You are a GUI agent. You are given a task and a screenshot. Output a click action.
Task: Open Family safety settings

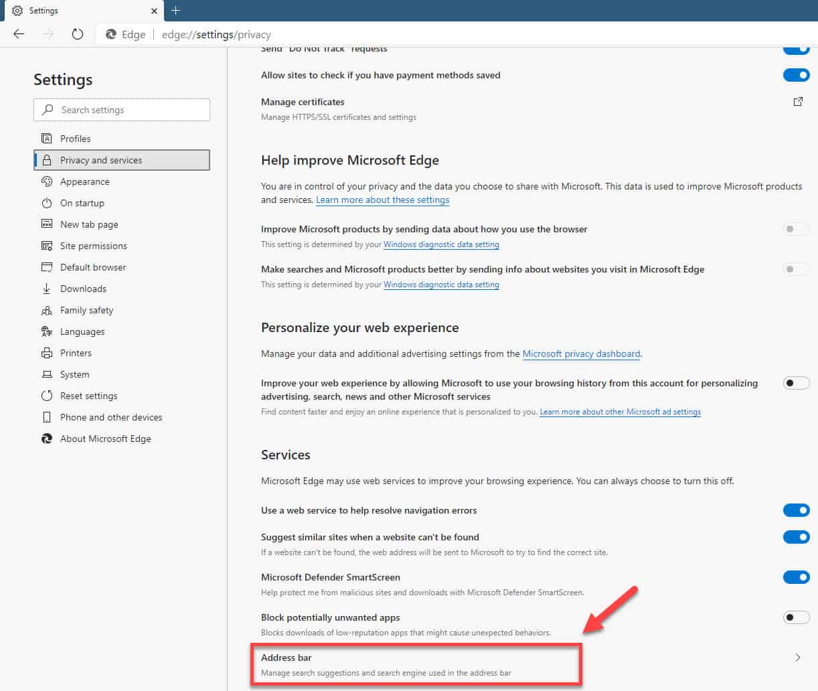tap(122, 310)
